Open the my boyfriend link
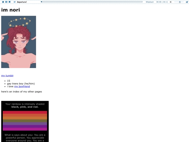189x142 pixels. (22, 87)
